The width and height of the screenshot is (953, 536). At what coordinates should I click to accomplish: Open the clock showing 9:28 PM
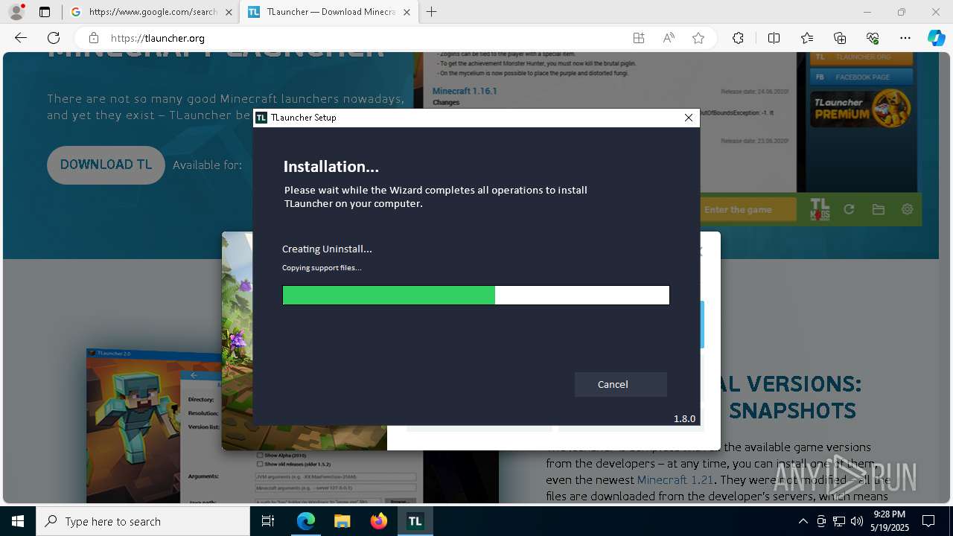[890, 521]
